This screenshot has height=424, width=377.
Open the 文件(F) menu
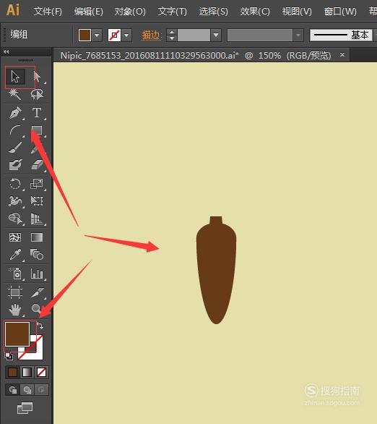click(48, 12)
